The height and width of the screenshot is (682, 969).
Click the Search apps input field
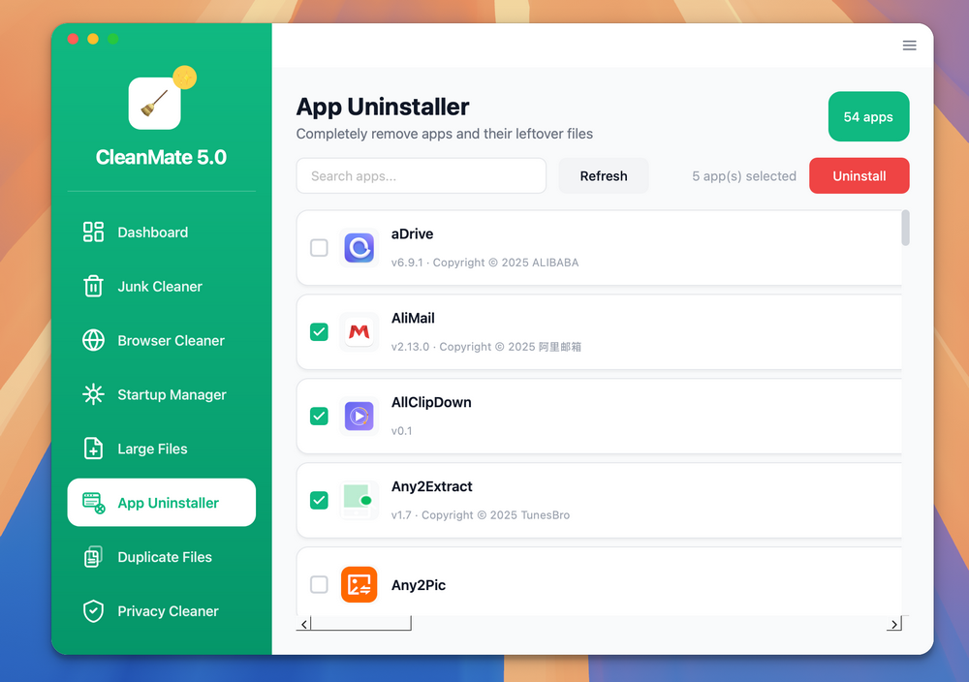pyautogui.click(x=421, y=175)
